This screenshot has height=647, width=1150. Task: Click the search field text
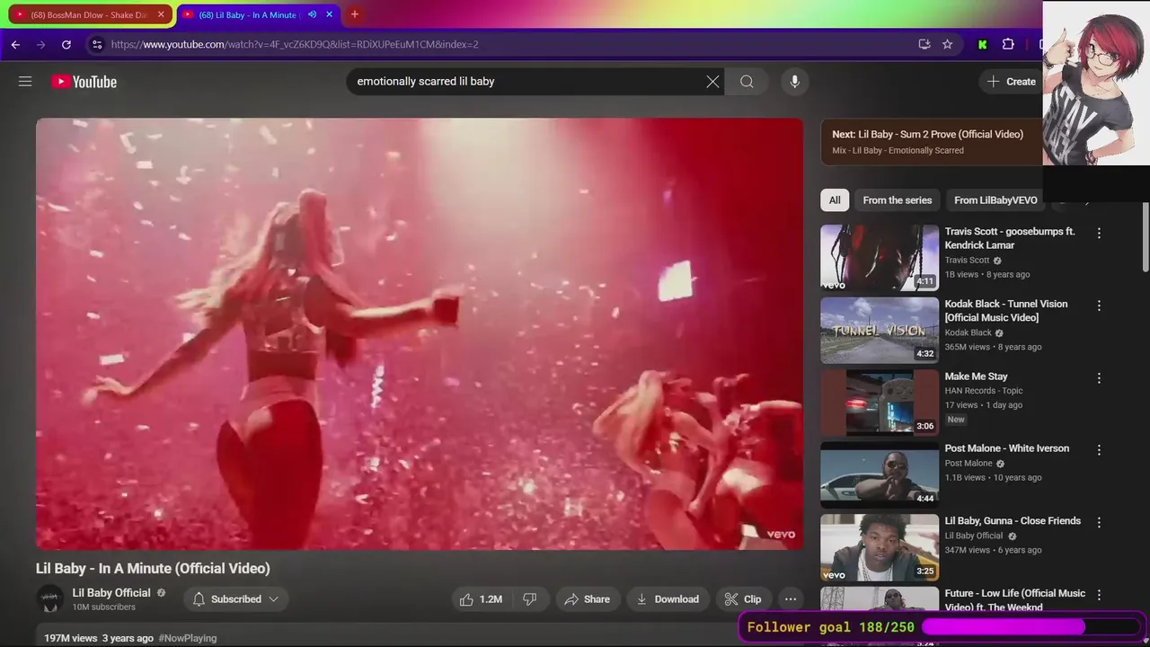(x=426, y=82)
